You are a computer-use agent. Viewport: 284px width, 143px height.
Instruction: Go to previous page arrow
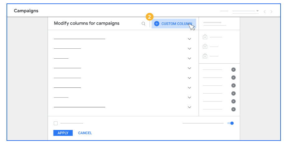(265, 12)
